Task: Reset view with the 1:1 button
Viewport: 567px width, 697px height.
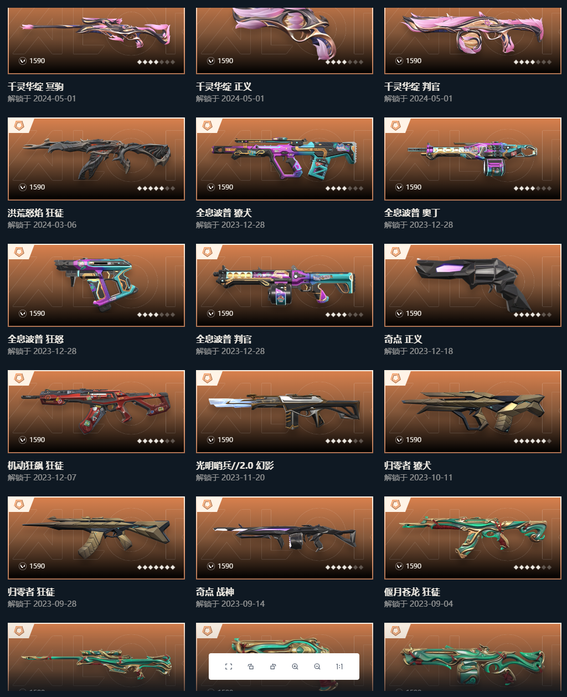Action: point(339,667)
